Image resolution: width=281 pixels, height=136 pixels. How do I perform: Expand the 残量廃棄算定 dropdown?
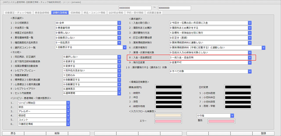coord(119,75)
